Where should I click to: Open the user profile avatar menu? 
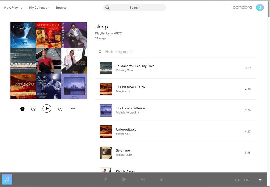click(260, 8)
